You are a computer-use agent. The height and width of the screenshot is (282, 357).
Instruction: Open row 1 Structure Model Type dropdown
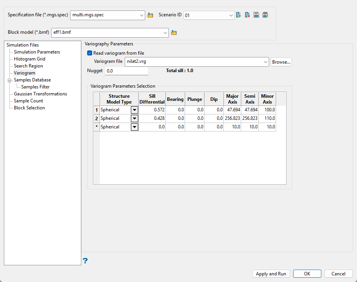[134, 110]
